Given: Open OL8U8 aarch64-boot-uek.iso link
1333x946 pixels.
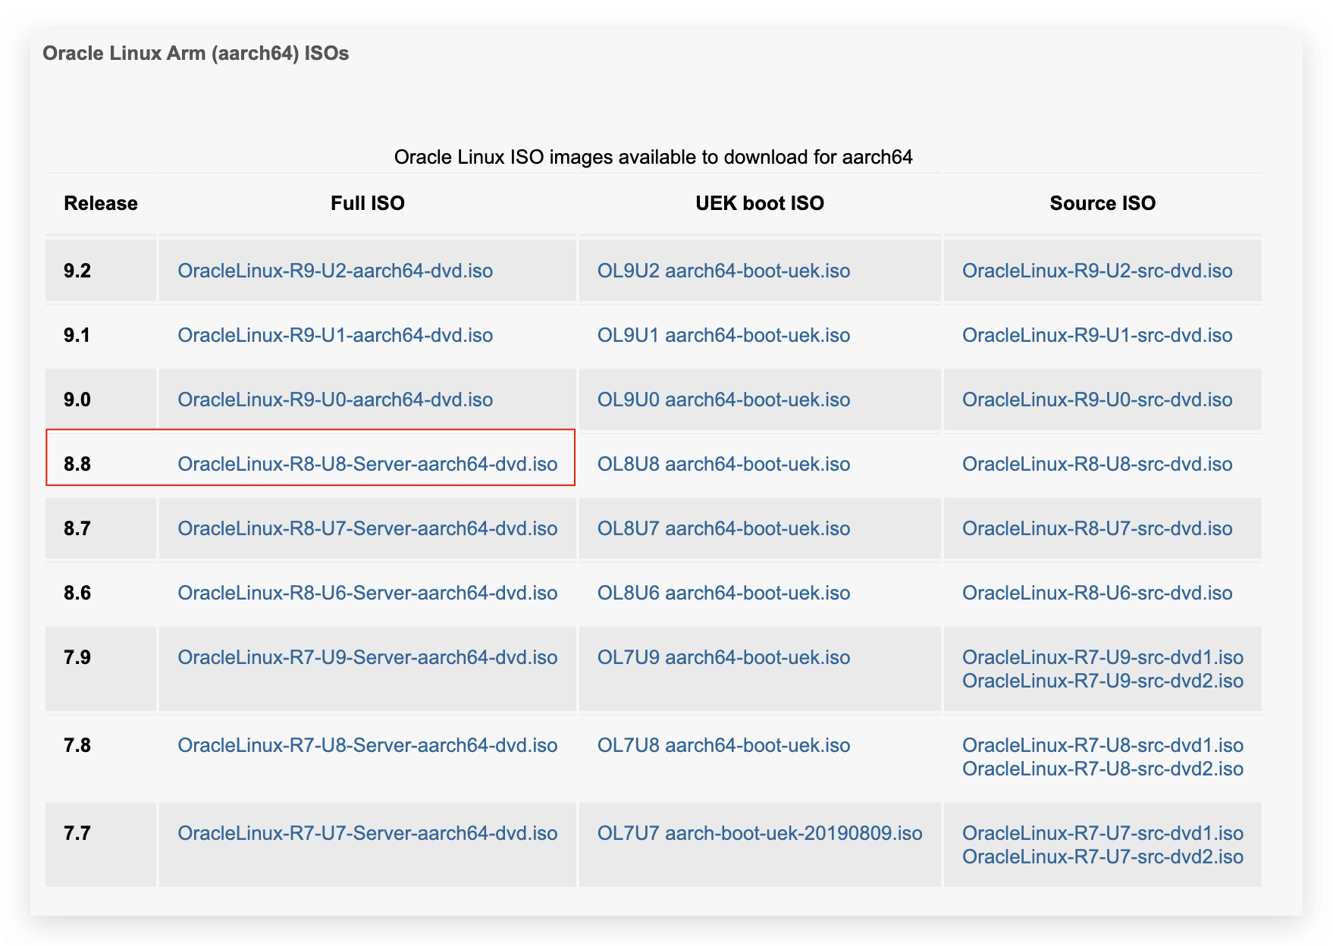Looking at the screenshot, I should (x=723, y=464).
